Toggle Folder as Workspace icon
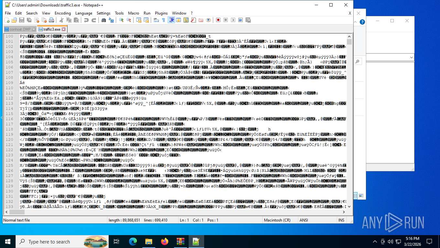This screenshot has width=440, height=248. (201, 20)
